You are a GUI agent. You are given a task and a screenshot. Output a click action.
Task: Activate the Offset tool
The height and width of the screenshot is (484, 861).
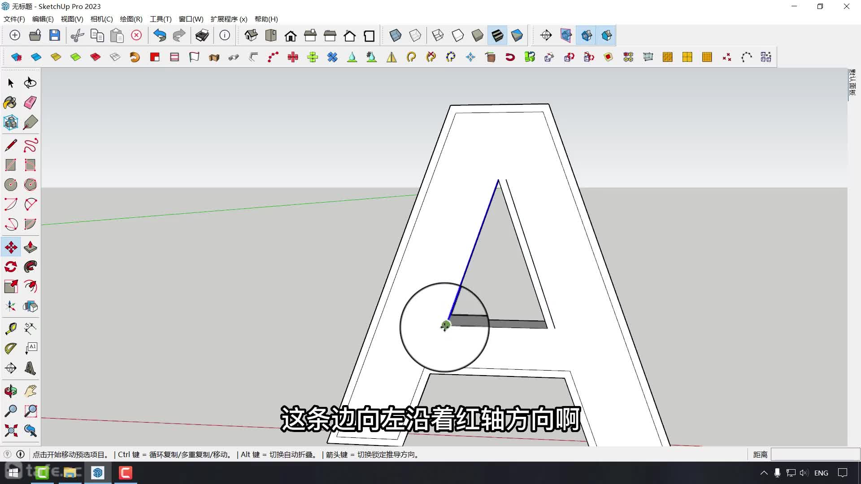30,286
